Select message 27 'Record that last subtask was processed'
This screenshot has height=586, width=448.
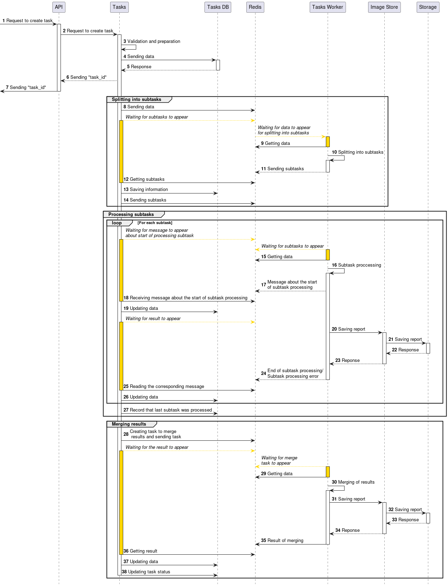(x=171, y=410)
